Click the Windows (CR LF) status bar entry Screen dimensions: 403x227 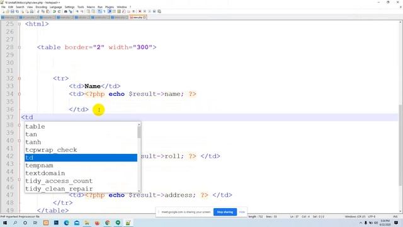(355, 217)
